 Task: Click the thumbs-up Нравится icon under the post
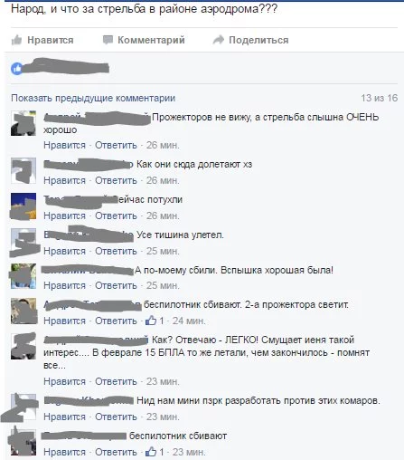click(x=16, y=40)
